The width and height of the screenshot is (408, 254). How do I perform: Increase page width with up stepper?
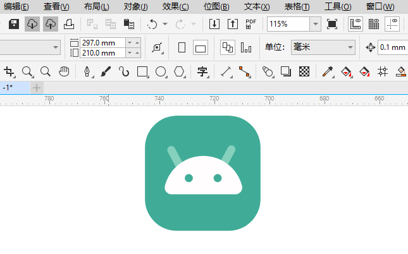tap(137, 42)
